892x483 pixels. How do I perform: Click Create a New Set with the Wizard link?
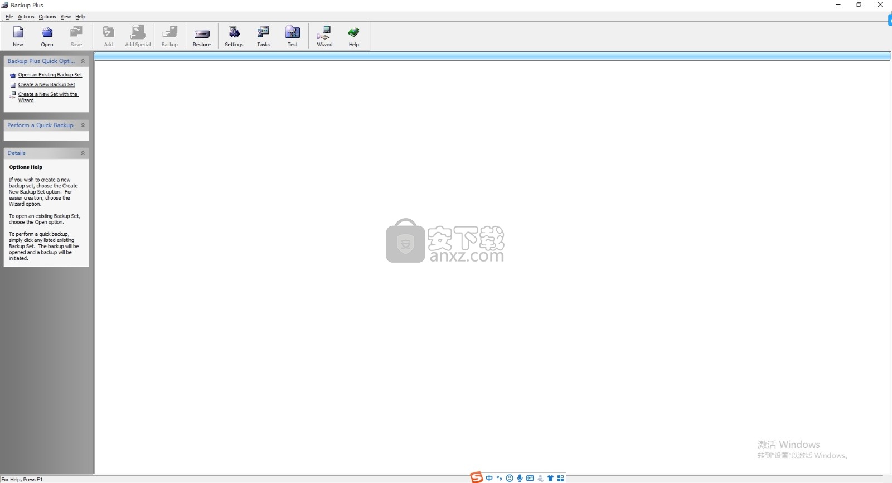48,98
